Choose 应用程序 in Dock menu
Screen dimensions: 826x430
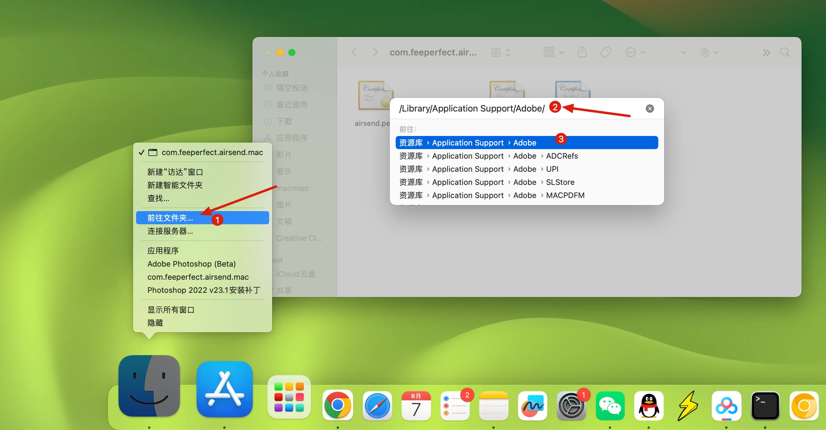202,250
